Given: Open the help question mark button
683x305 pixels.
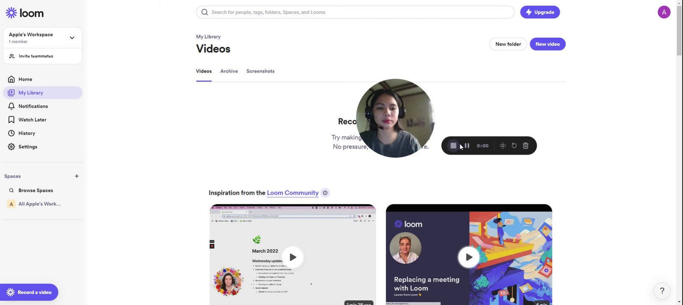Looking at the screenshot, I should (x=662, y=291).
